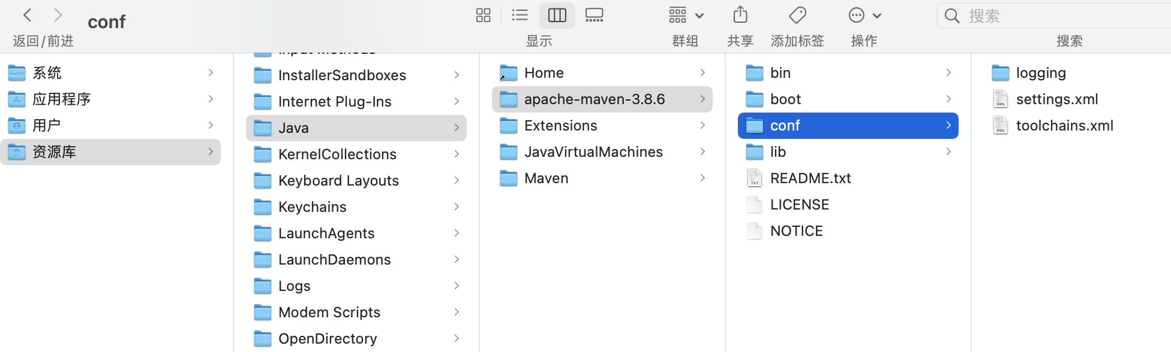The width and height of the screenshot is (1171, 352).
Task: Select the JavaVirtualMachines folder
Action: [x=593, y=152]
